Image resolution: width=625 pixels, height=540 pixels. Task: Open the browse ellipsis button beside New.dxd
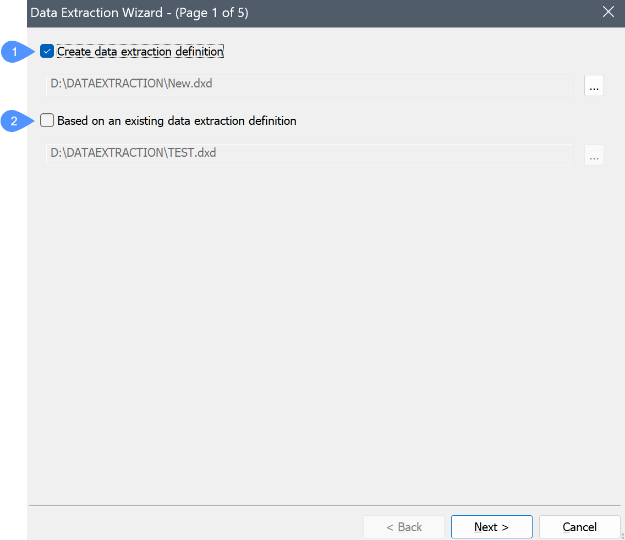click(594, 86)
